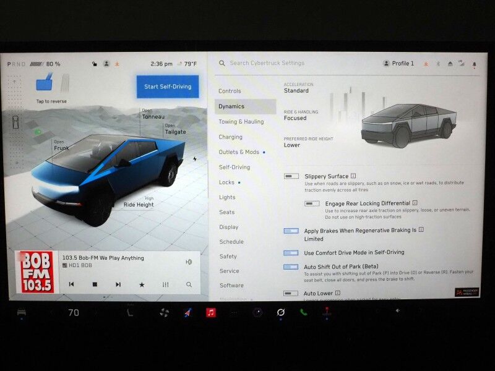This screenshot has width=495, height=371.
Task: Open the Lights settings section
Action: [x=227, y=197]
